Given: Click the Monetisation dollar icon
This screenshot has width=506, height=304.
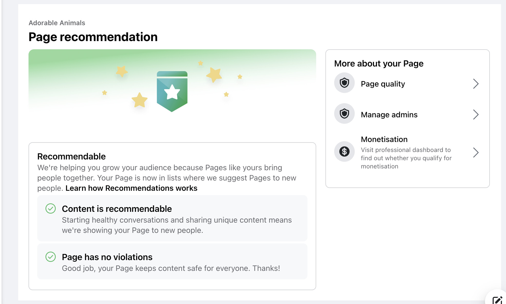Looking at the screenshot, I should pos(344,151).
